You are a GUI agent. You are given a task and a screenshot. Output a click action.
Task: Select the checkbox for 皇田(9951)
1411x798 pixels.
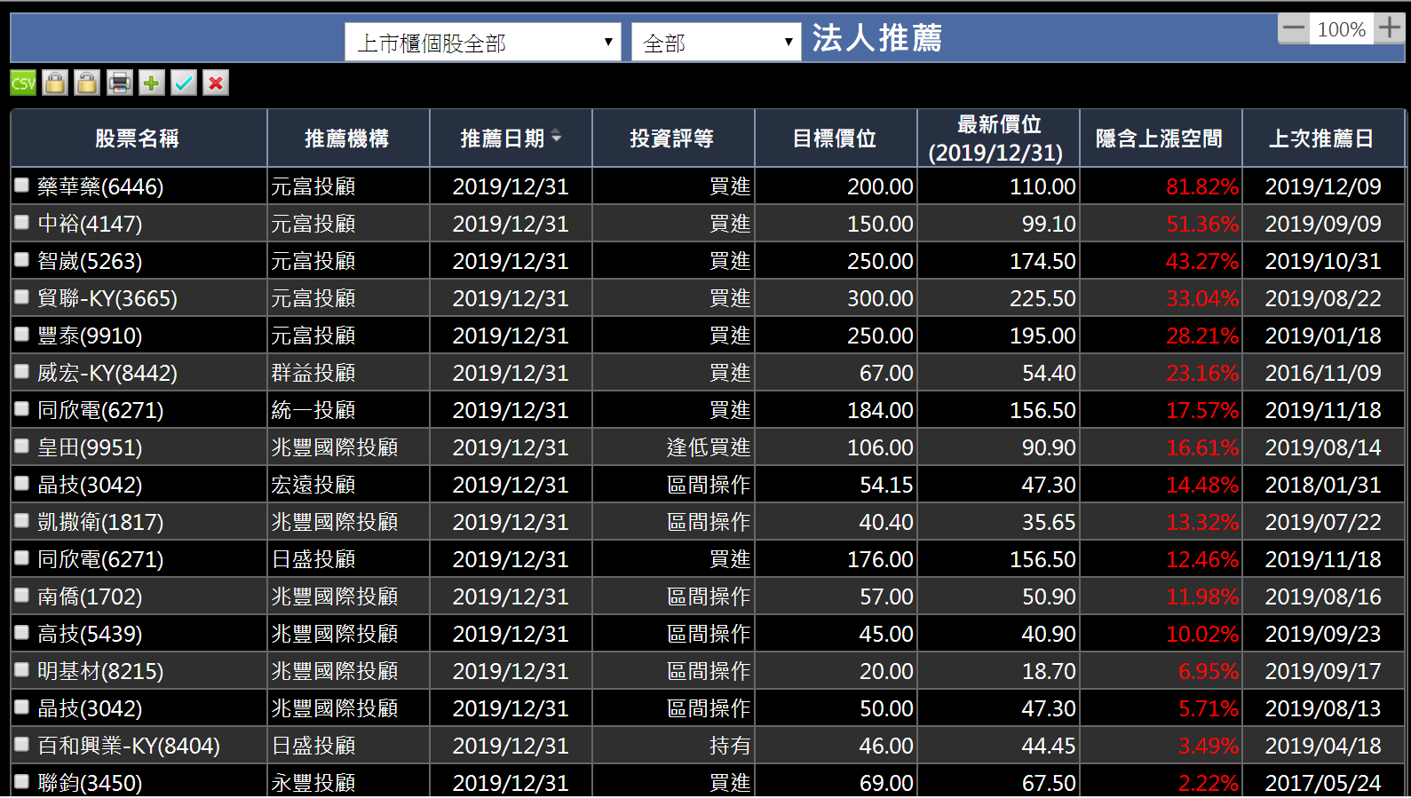click(22, 446)
